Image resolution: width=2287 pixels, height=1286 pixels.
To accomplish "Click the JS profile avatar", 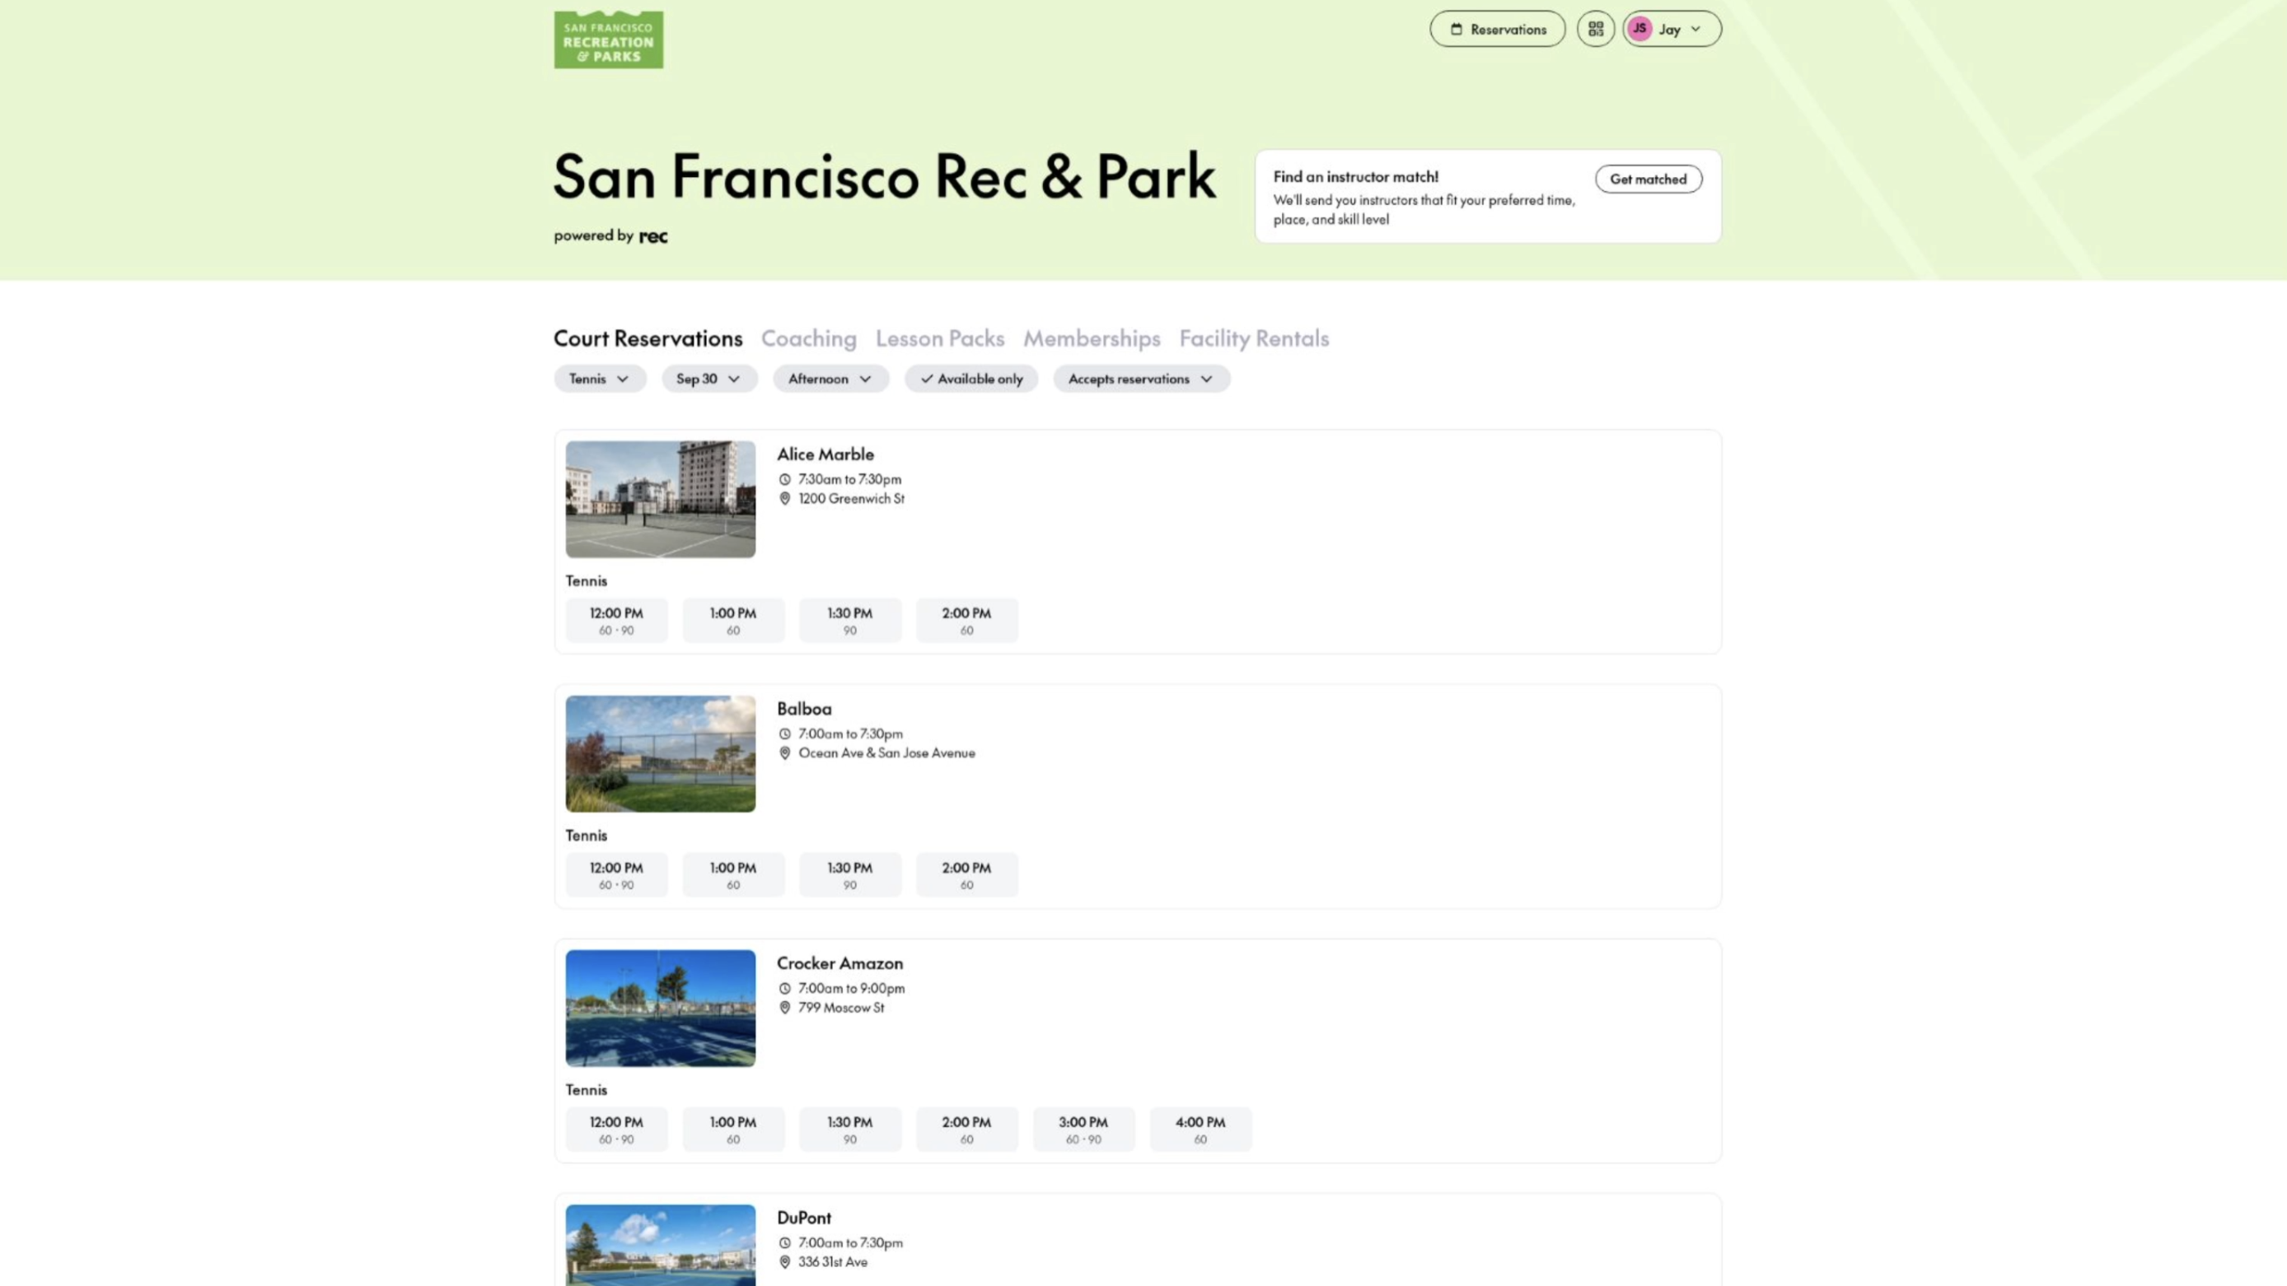I will pos(1639,30).
